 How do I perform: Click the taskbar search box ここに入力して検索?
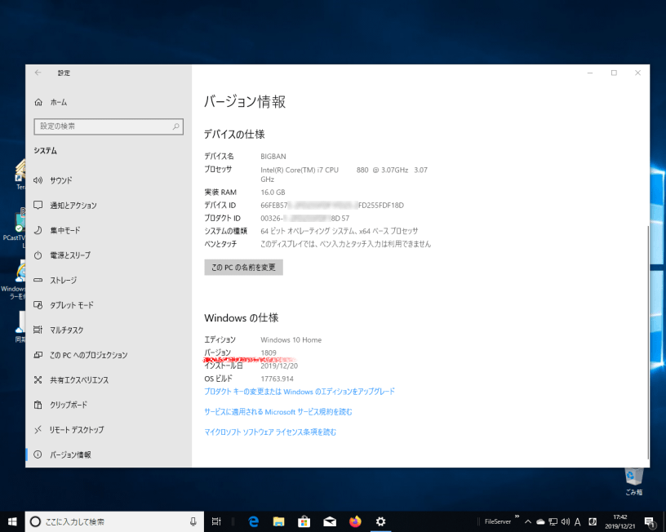114,522
